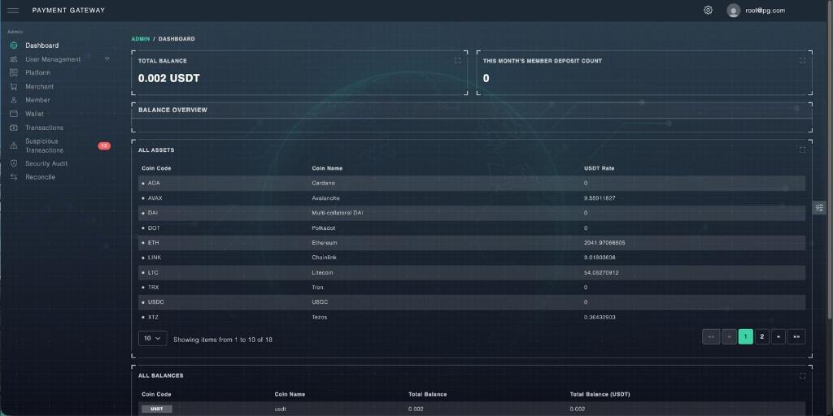
Task: Open Suspicious Transactions page
Action: (x=44, y=146)
